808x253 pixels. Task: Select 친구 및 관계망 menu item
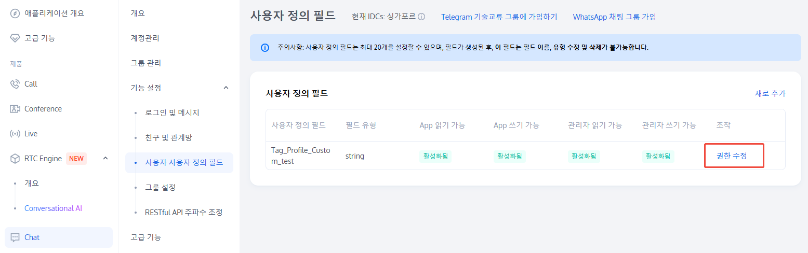[169, 137]
